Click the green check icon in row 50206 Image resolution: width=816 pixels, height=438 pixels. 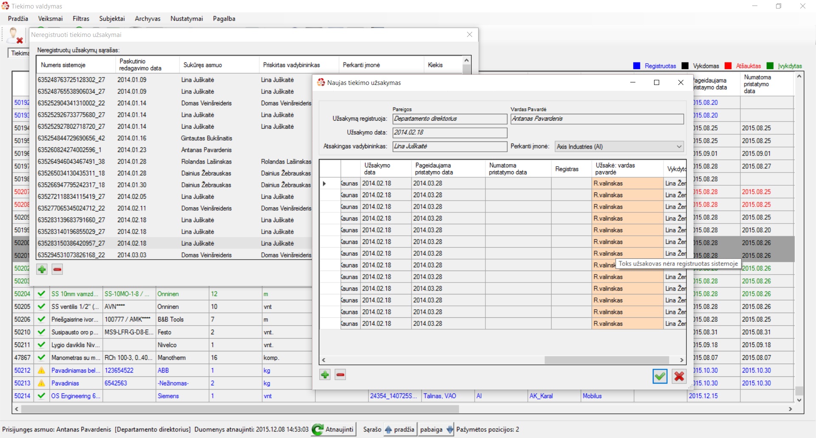pos(41,319)
